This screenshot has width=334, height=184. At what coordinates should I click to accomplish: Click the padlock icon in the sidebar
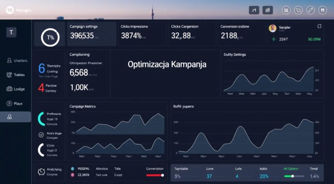(x=9, y=117)
